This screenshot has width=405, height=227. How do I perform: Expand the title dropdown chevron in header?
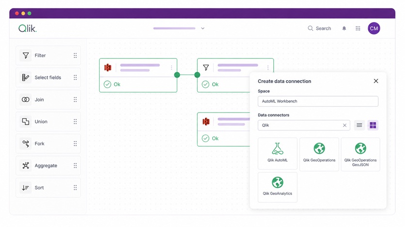pyautogui.click(x=203, y=28)
